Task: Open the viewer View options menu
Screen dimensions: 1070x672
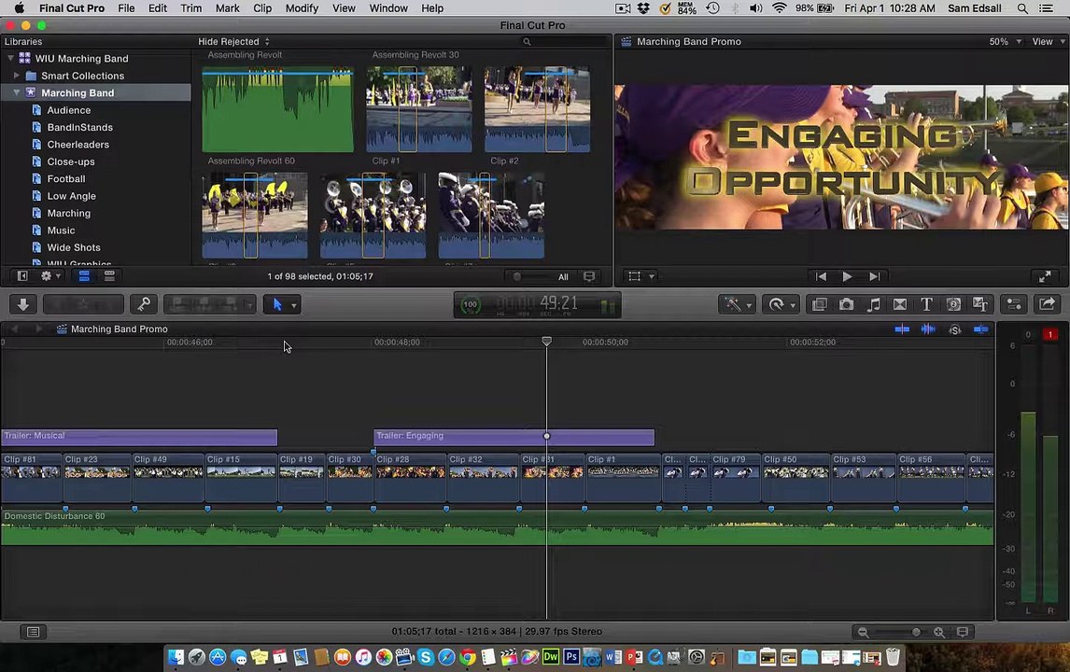Action: [x=1049, y=42]
